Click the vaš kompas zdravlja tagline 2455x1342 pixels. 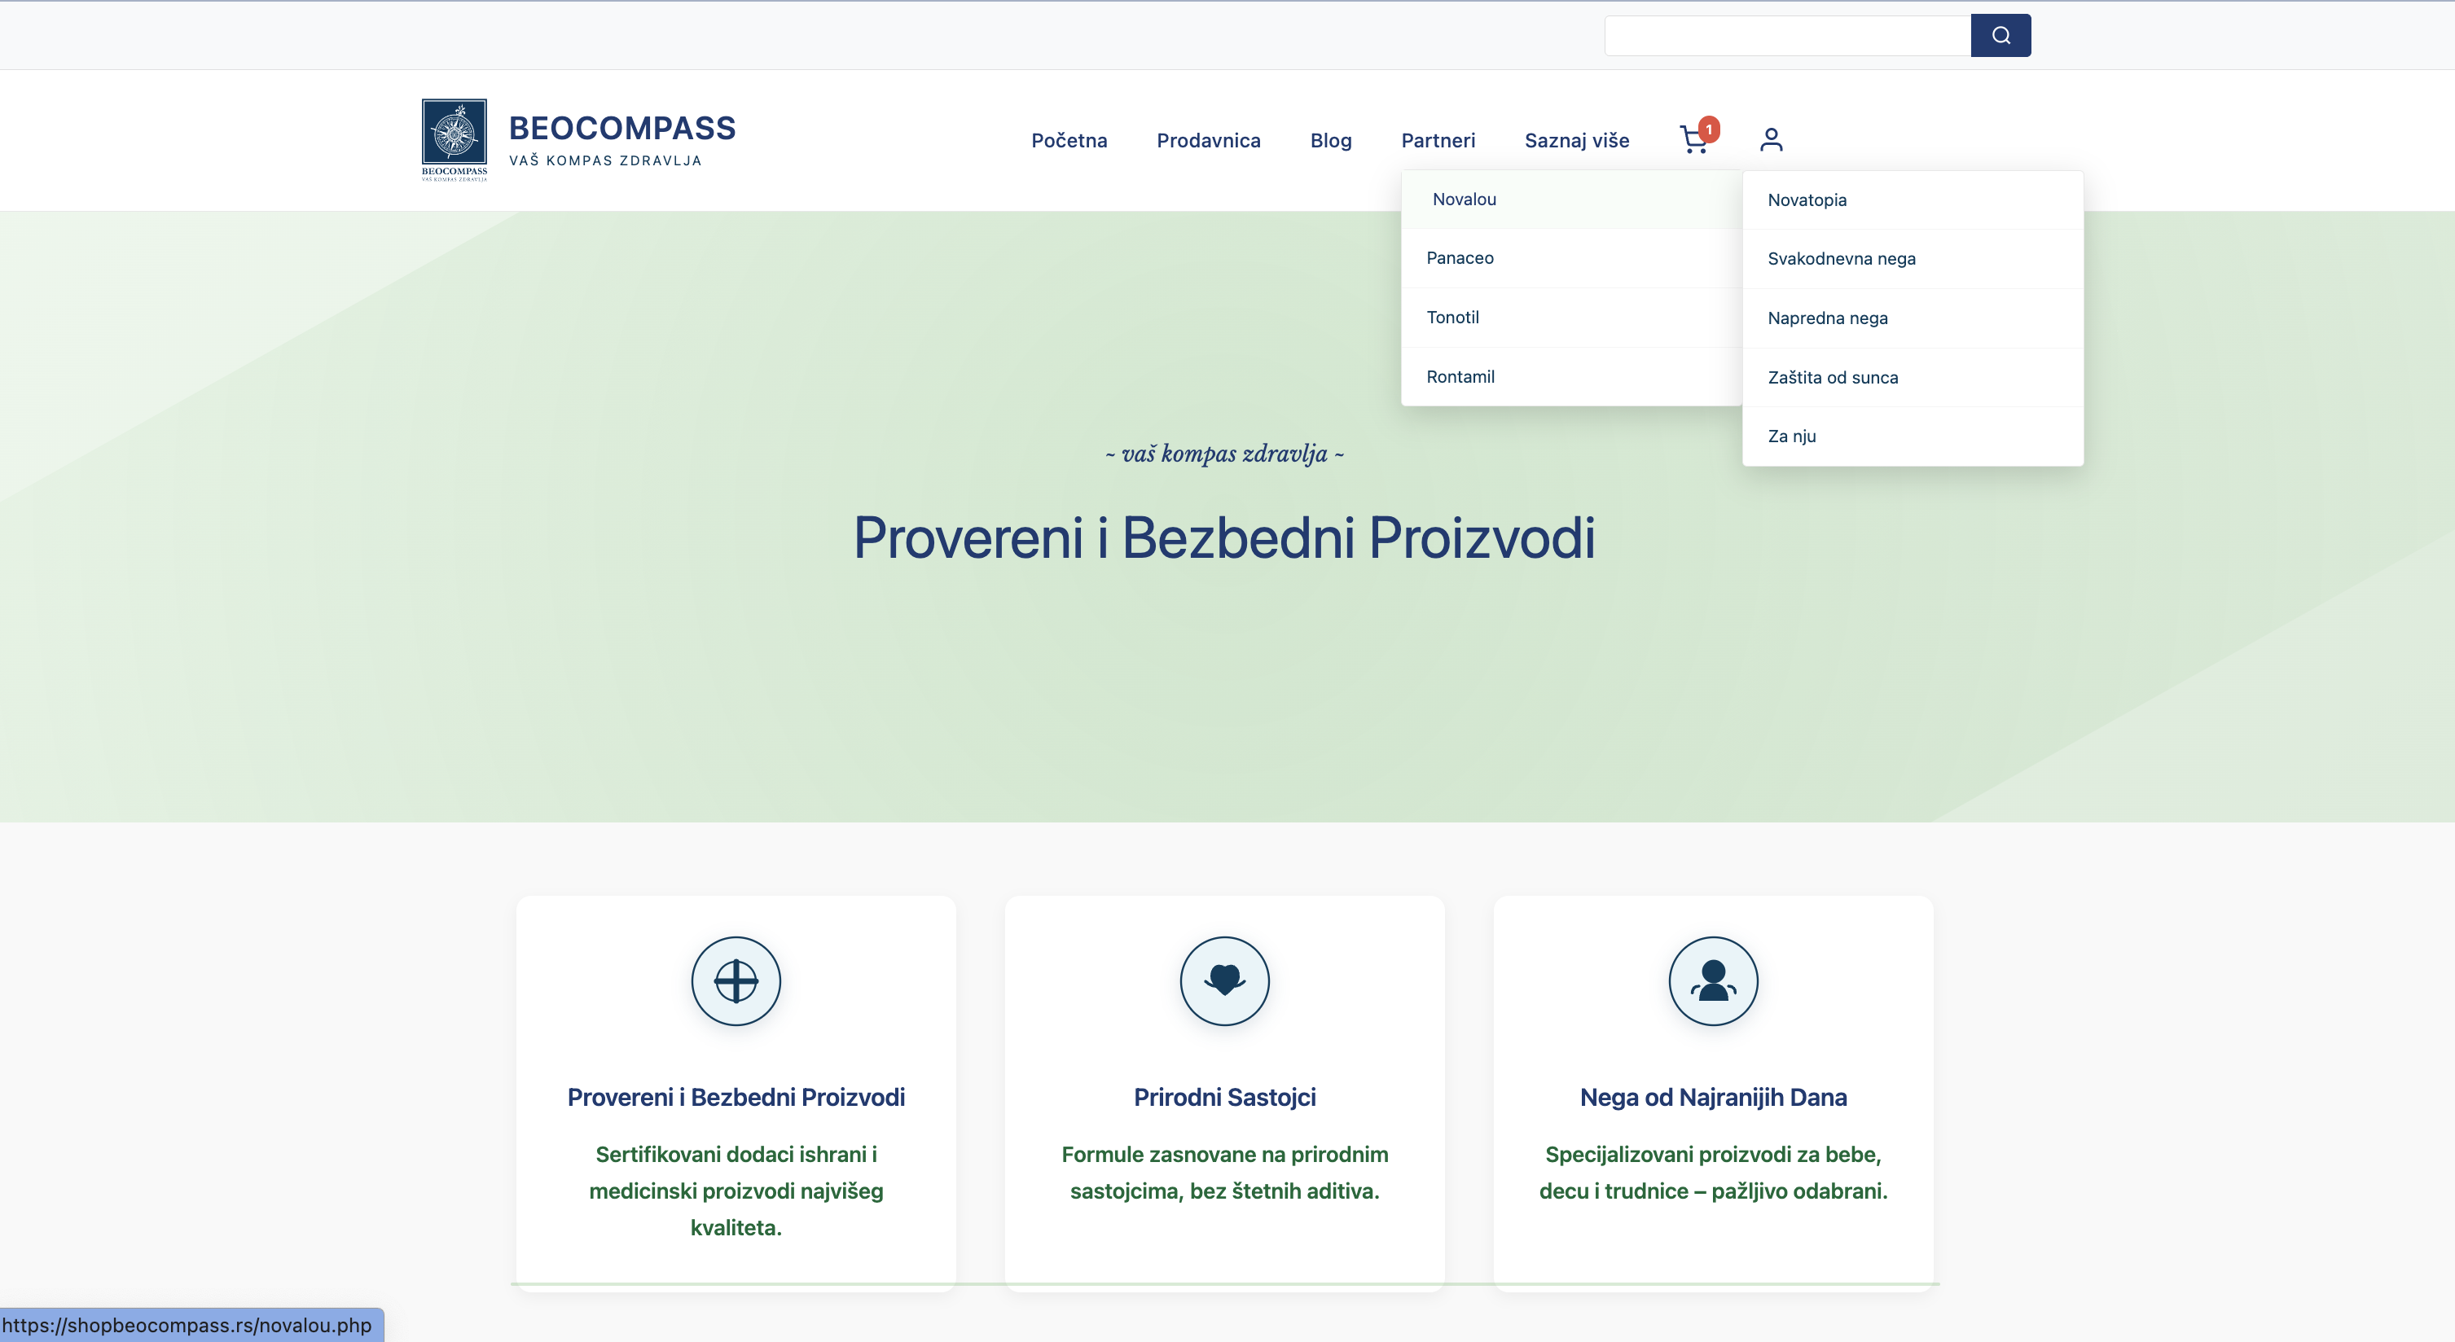pos(1224,454)
